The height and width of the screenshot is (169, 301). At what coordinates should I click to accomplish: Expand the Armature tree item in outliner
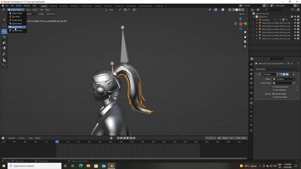point(257,20)
